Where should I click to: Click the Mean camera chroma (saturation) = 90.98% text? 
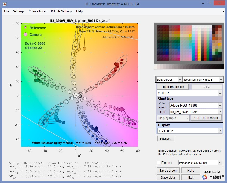(x=105, y=27)
